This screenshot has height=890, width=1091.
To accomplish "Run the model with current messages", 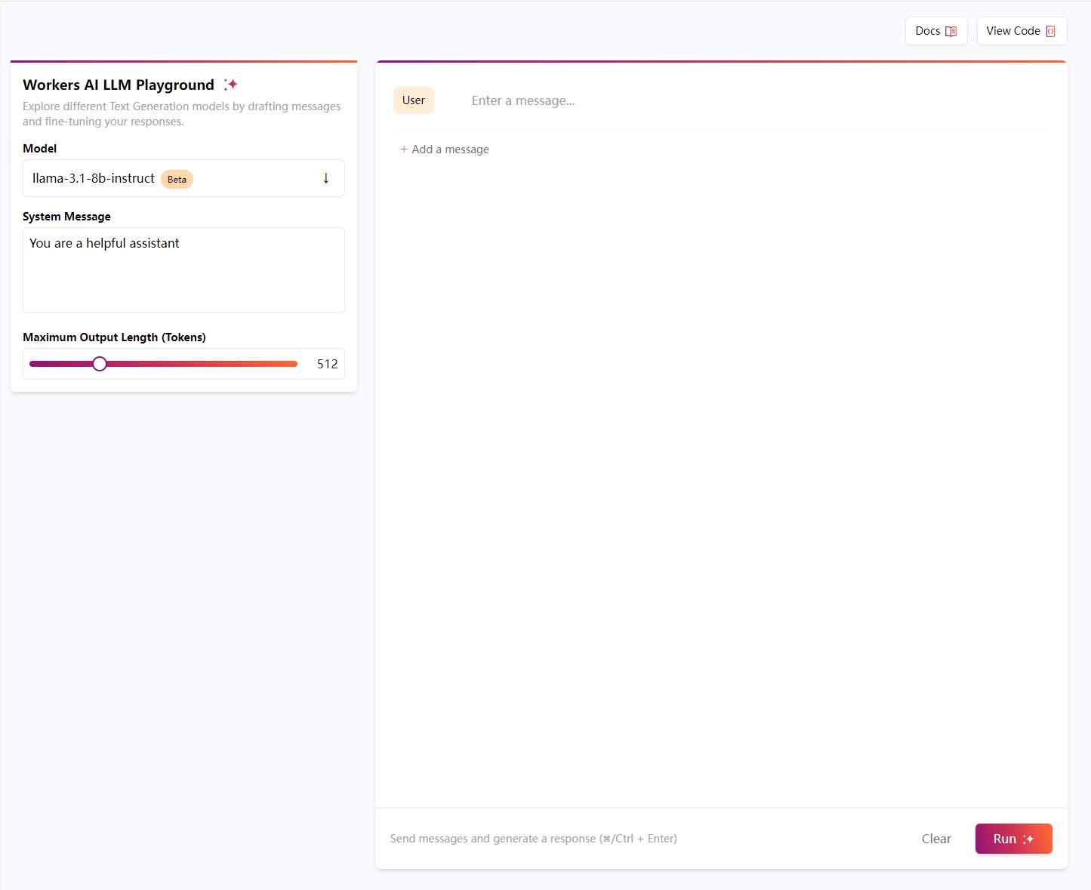I will [1013, 839].
